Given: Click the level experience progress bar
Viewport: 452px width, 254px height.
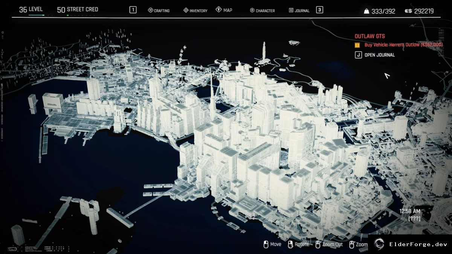Looking at the screenshot, I should [x=41, y=15].
